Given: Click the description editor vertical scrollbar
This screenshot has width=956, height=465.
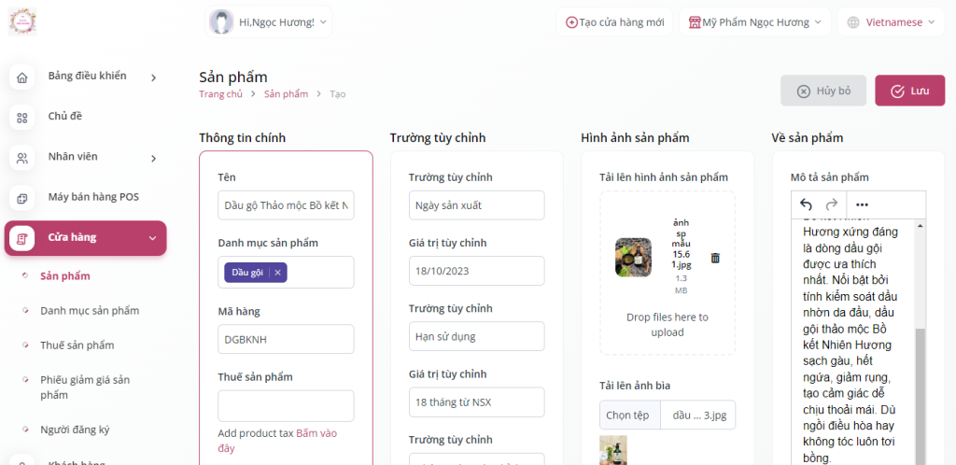Looking at the screenshot, I should [921, 342].
